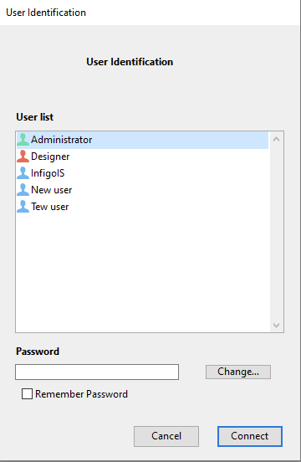Choose the InfigoIS user entry
Screen dimensions: 301x462
142,173
